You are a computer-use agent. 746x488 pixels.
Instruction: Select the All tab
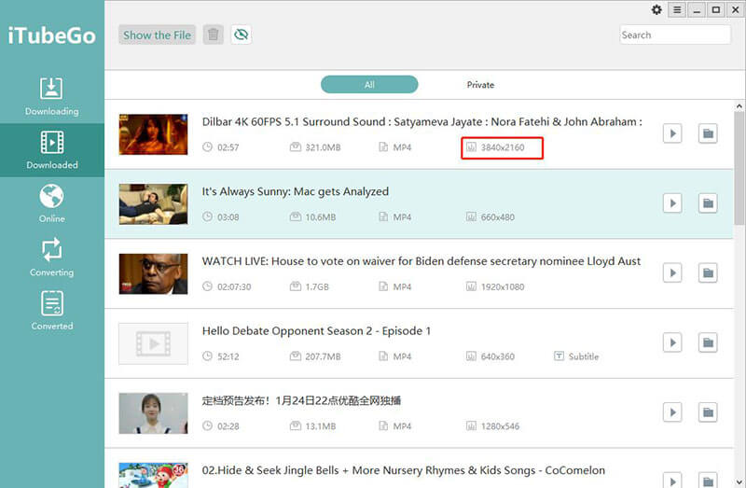369,85
